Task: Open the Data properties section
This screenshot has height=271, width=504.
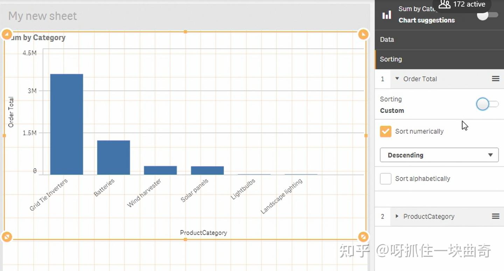Action: tap(439, 40)
